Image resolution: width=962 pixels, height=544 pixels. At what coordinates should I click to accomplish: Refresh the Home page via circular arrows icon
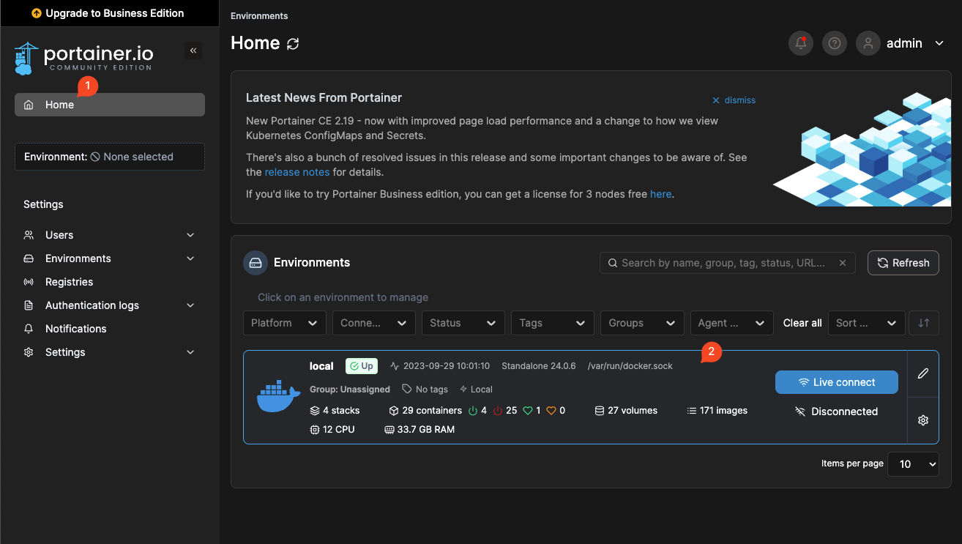coord(293,44)
